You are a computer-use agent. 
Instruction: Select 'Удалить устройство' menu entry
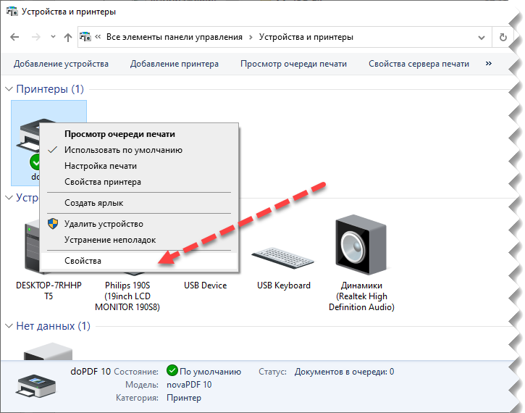click(138, 224)
